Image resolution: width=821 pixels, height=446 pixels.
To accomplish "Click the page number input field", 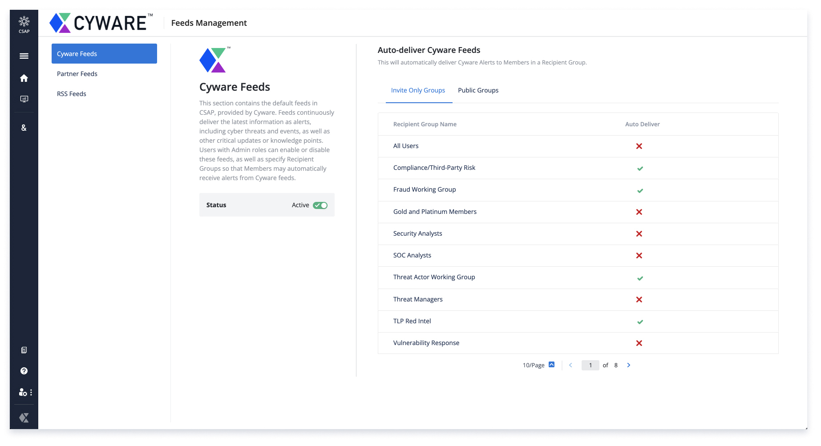I will pyautogui.click(x=590, y=365).
